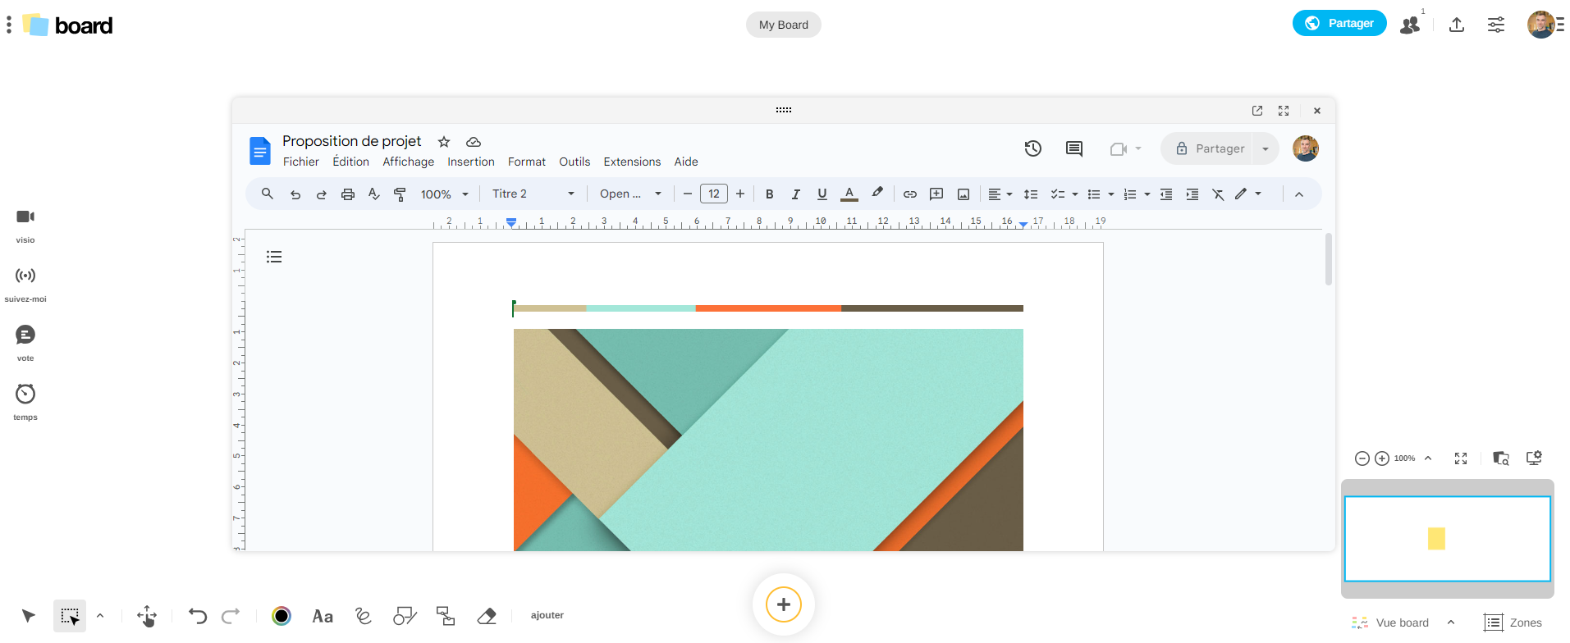The height and width of the screenshot is (643, 1570).
Task: Show the document outline
Action: coord(274,258)
